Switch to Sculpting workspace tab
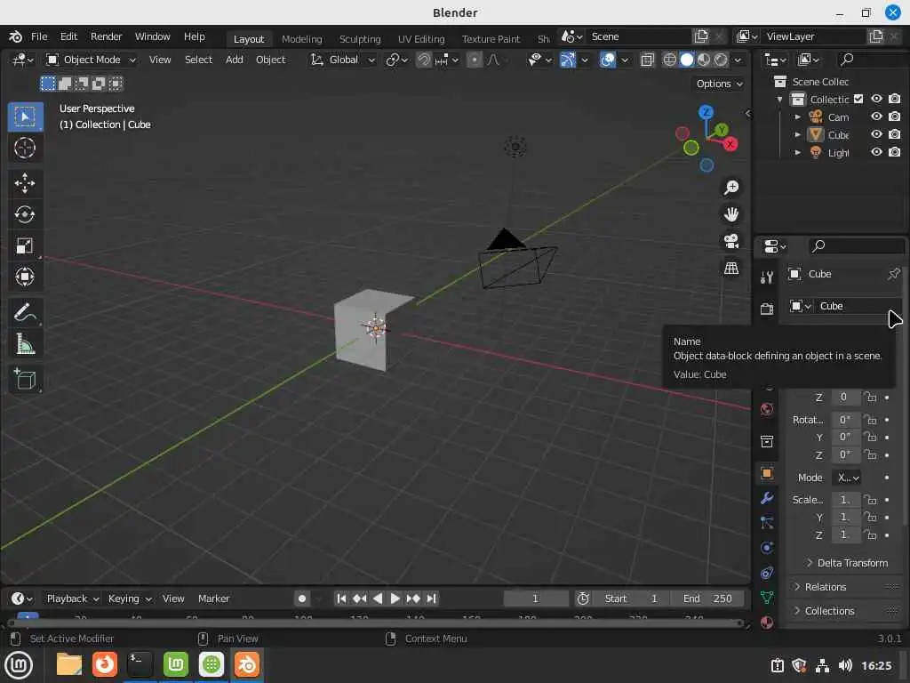The height and width of the screenshot is (683, 910). point(360,39)
